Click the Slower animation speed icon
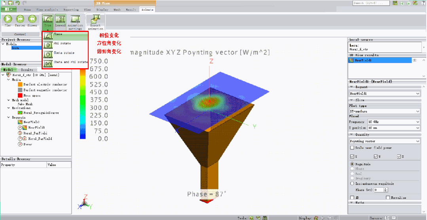427x220 pixels. coord(32,19)
